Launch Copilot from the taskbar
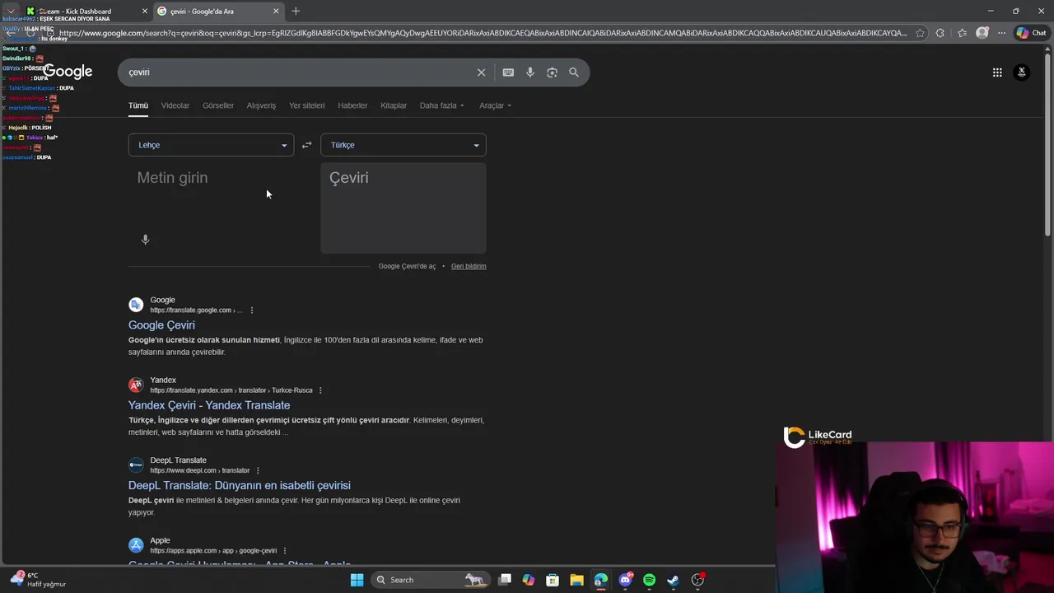 pos(529,580)
